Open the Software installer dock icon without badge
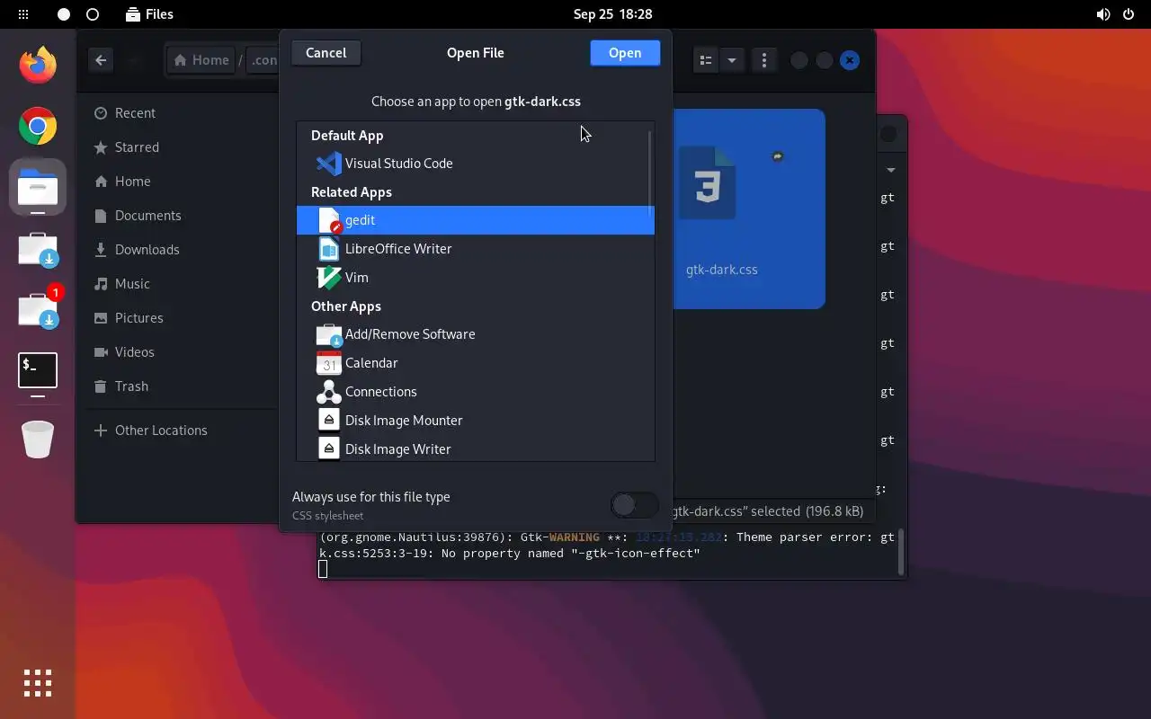The width and height of the screenshot is (1151, 719). (38, 250)
